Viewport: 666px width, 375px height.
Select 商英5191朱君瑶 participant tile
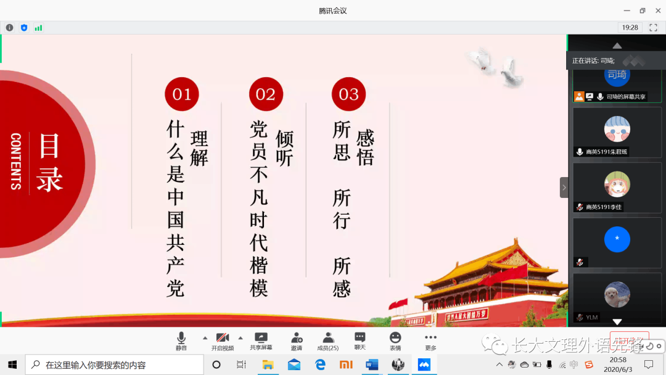click(x=617, y=133)
